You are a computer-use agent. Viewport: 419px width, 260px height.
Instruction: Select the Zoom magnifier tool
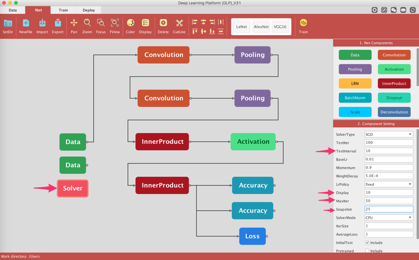tap(87, 23)
